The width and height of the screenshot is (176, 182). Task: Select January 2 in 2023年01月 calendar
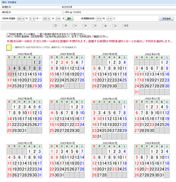(57, 151)
